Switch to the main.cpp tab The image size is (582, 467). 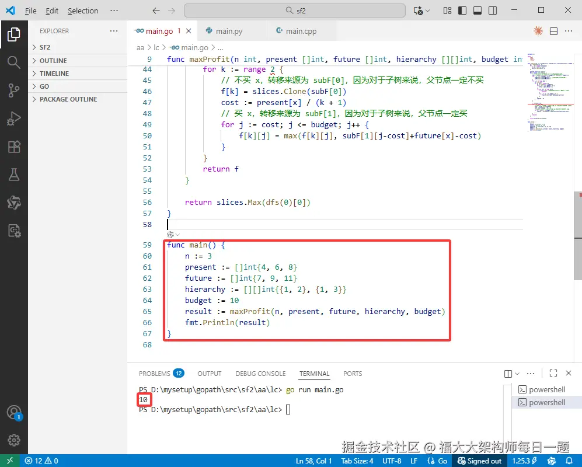301,31
